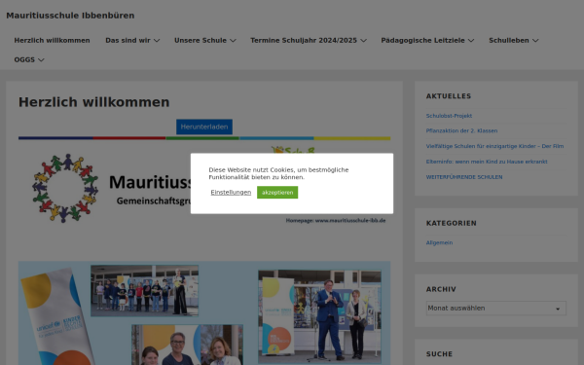Click photo of children group lineup
The height and width of the screenshot is (365, 584).
pyautogui.click(x=144, y=290)
